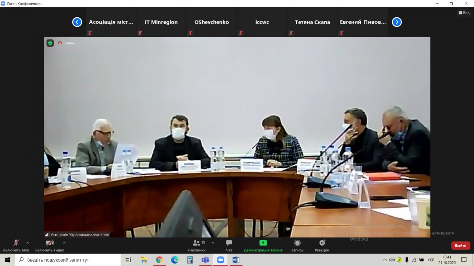Click the Windows taskbar search box
The height and width of the screenshot is (266, 474).
[x=68, y=260]
